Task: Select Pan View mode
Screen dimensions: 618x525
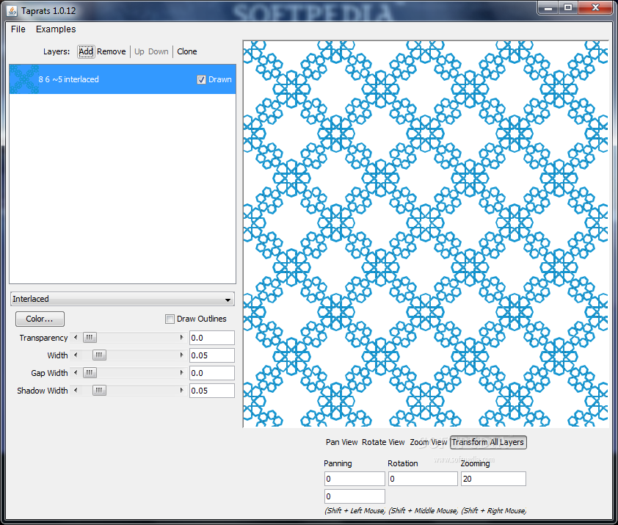Action: pyautogui.click(x=341, y=442)
